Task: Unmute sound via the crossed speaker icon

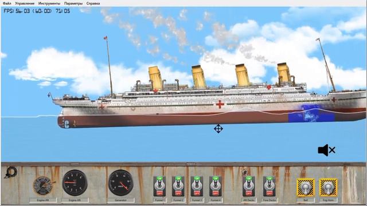Action: pos(326,150)
